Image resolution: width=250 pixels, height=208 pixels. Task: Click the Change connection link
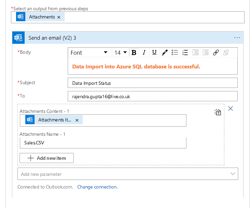[x=97, y=187]
